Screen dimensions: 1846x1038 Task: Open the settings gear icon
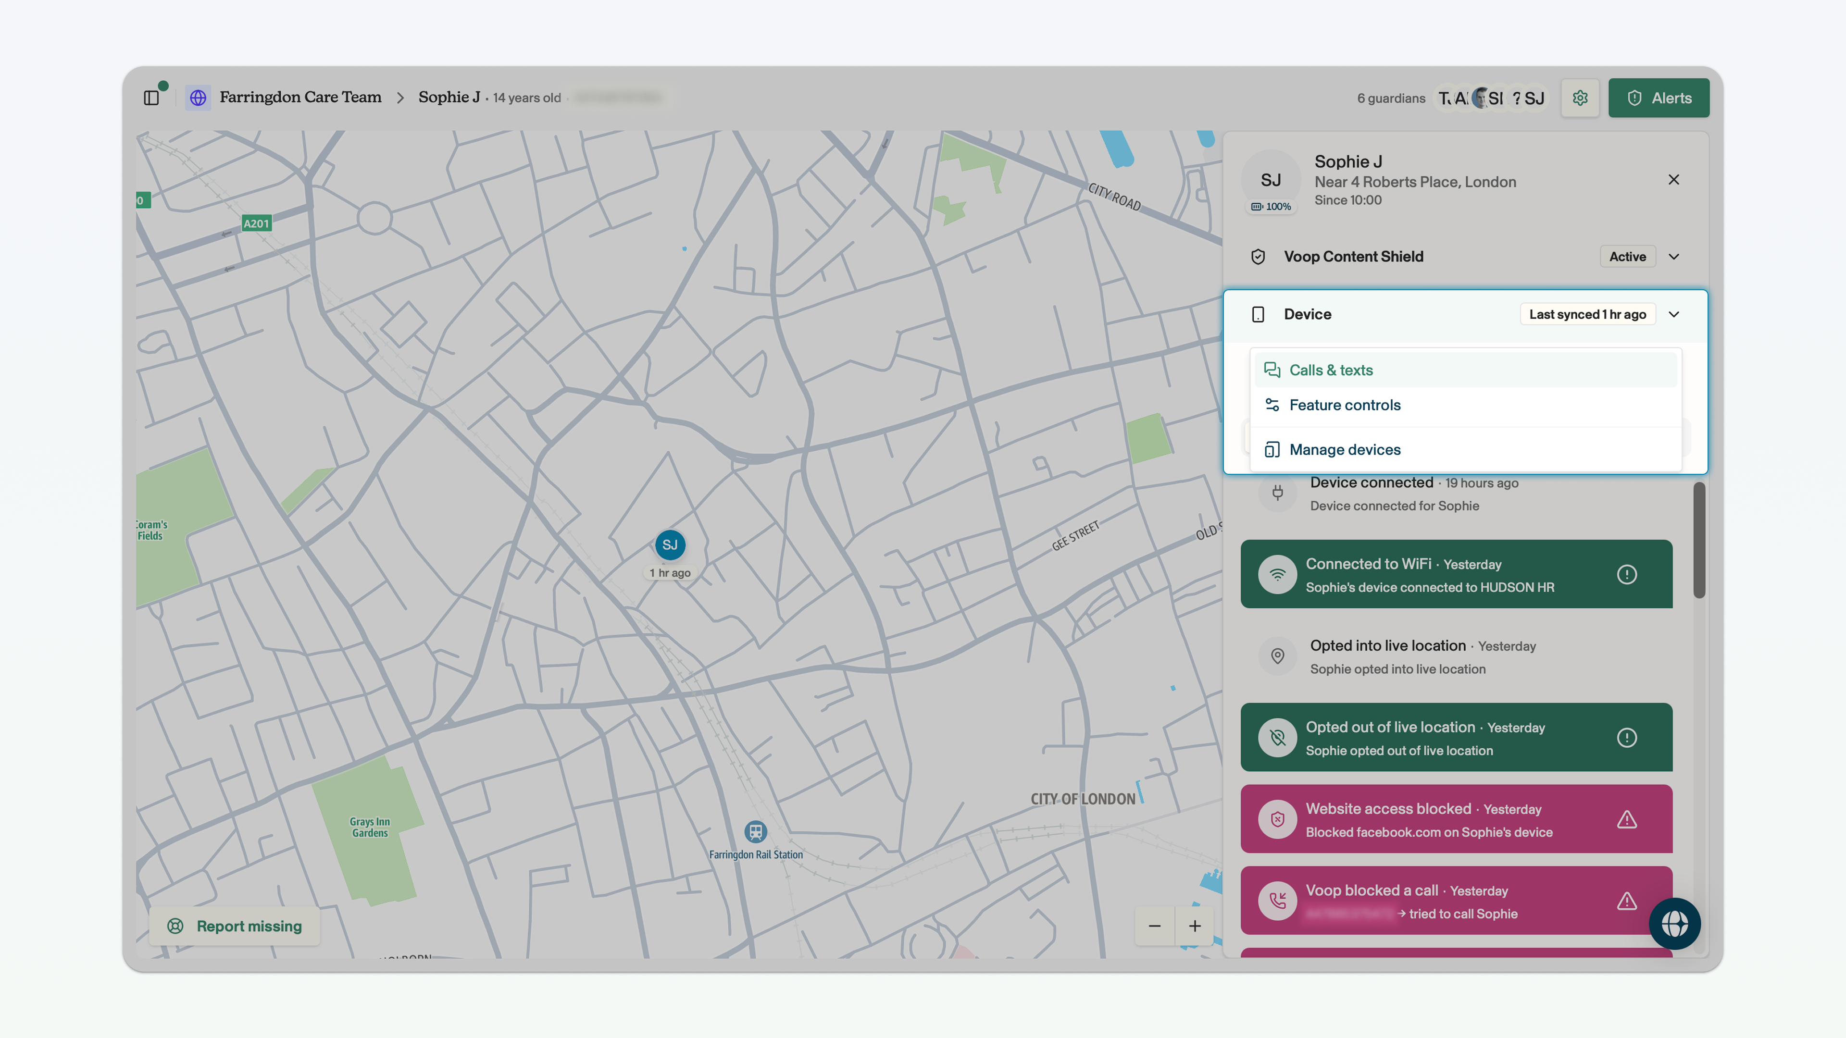pyautogui.click(x=1579, y=98)
